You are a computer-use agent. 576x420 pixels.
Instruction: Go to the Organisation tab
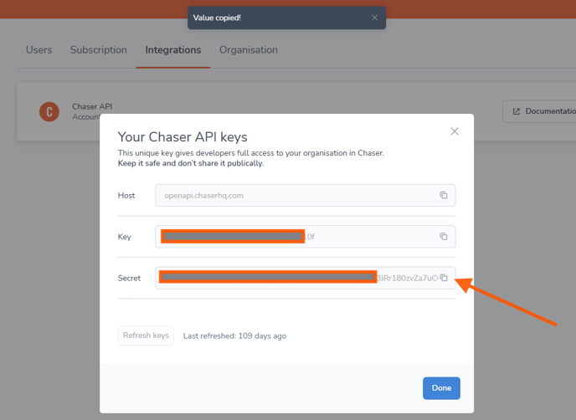tap(249, 50)
